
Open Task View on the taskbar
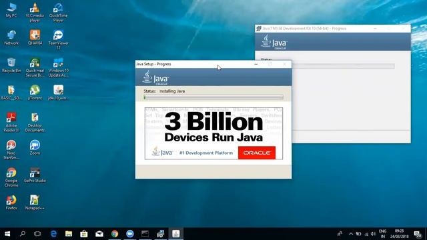(x=37, y=234)
